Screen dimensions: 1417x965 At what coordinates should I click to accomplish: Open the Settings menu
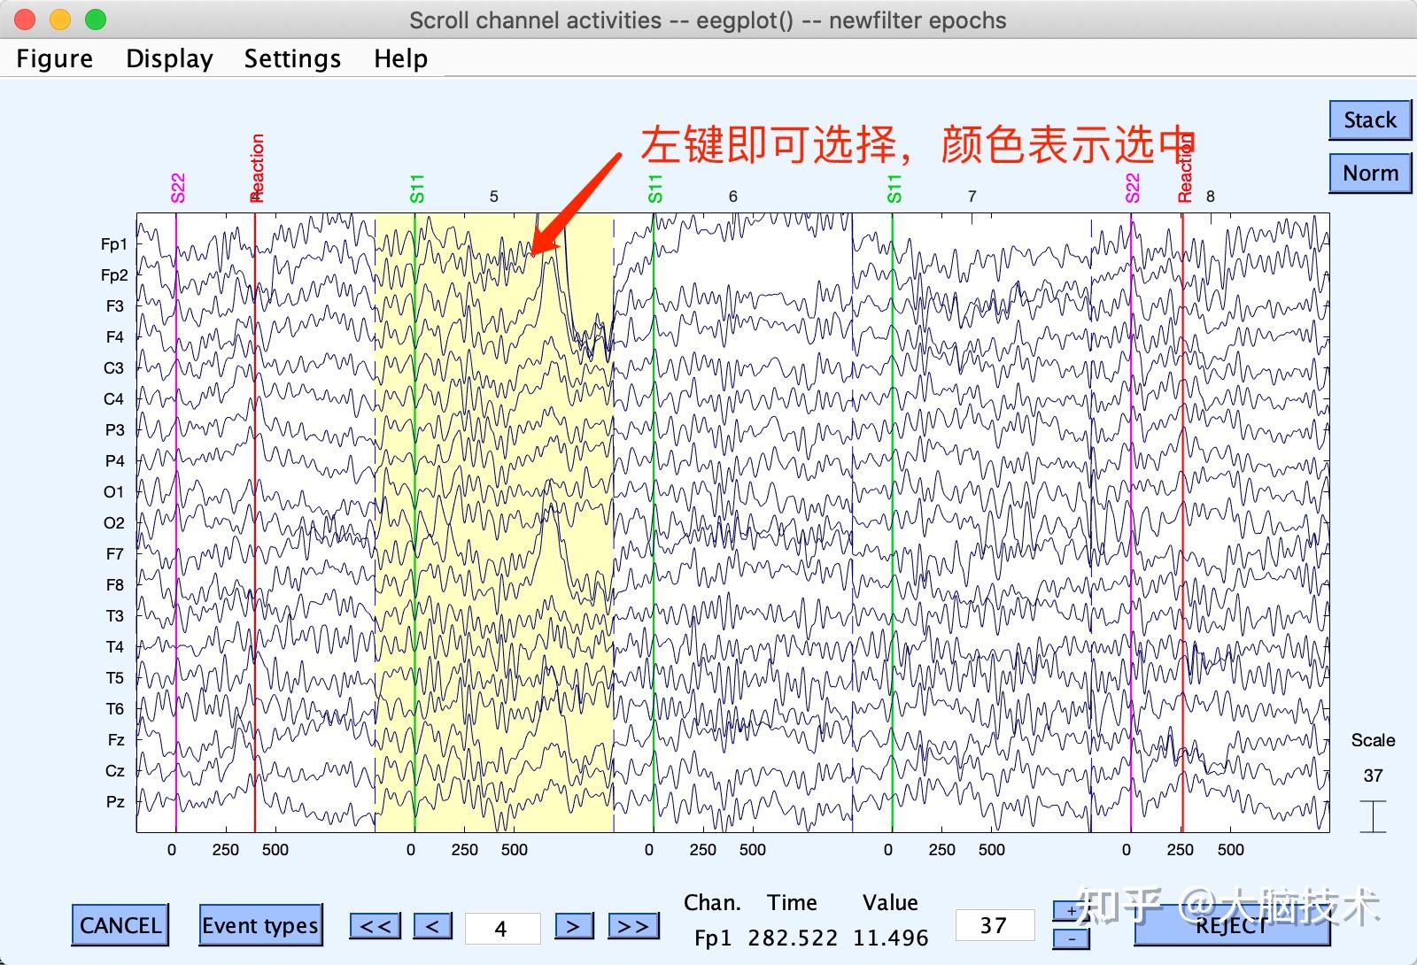(x=292, y=58)
